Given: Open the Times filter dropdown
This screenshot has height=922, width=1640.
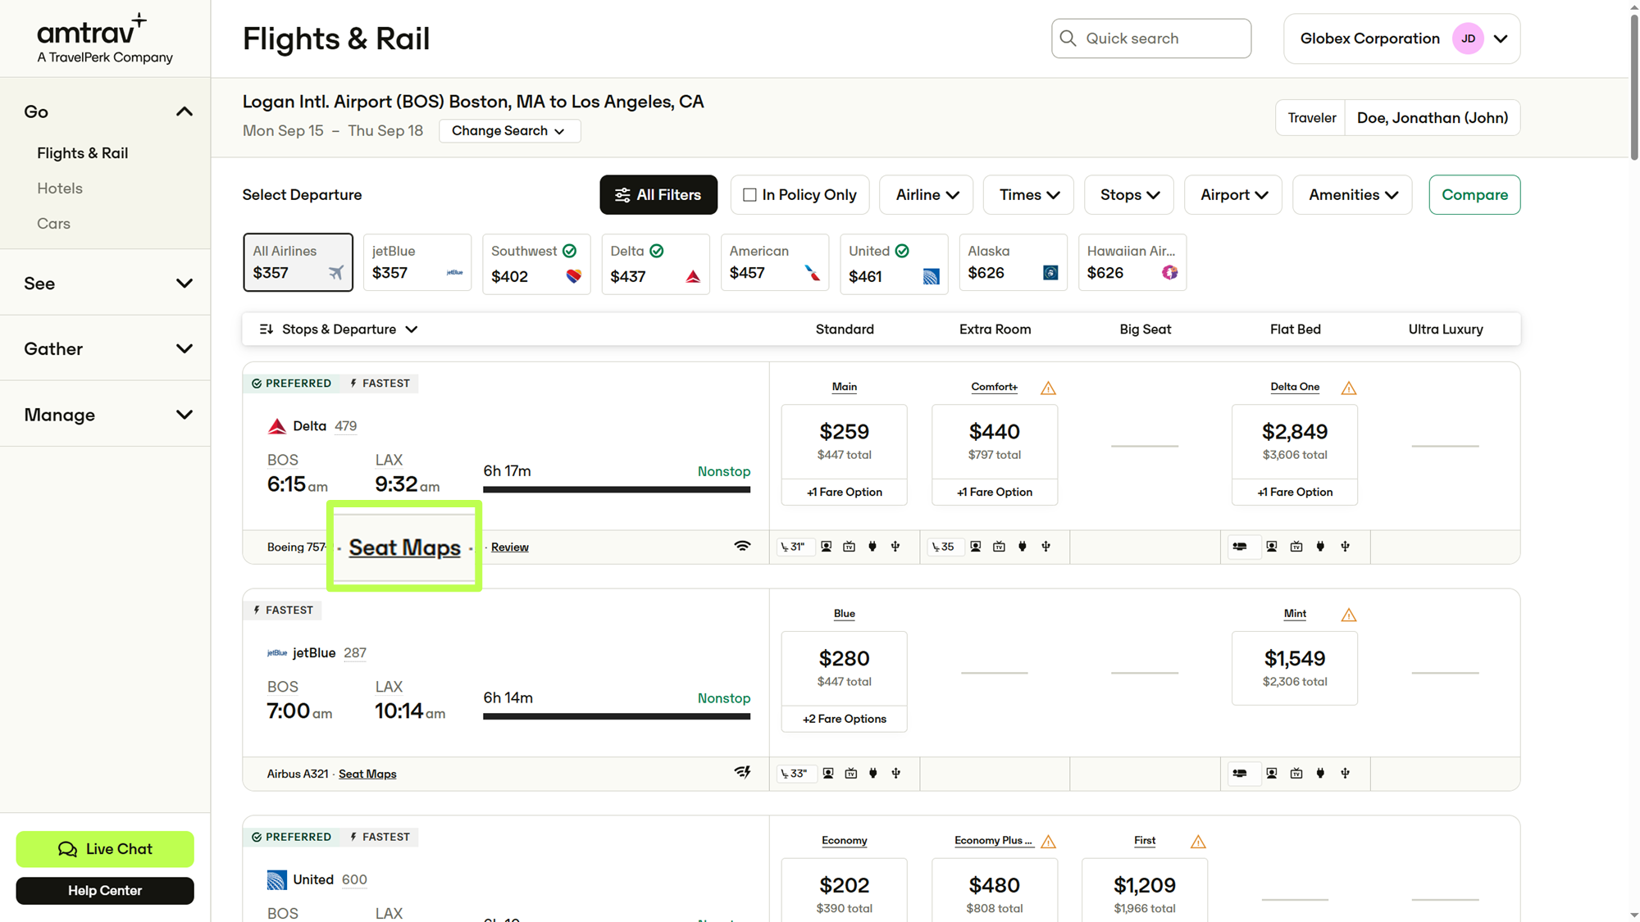Looking at the screenshot, I should click(x=1028, y=195).
